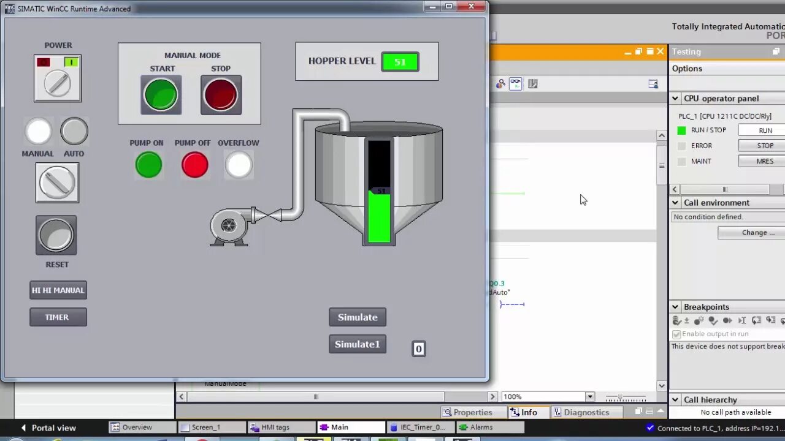Click the run-to-breakpoint arrow icon
The width and height of the screenshot is (785, 441).
coord(727,320)
